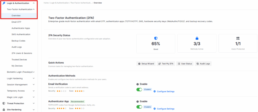Click the Authenticator App ease star rating
This screenshot has height=112, width=258.
(79, 108)
